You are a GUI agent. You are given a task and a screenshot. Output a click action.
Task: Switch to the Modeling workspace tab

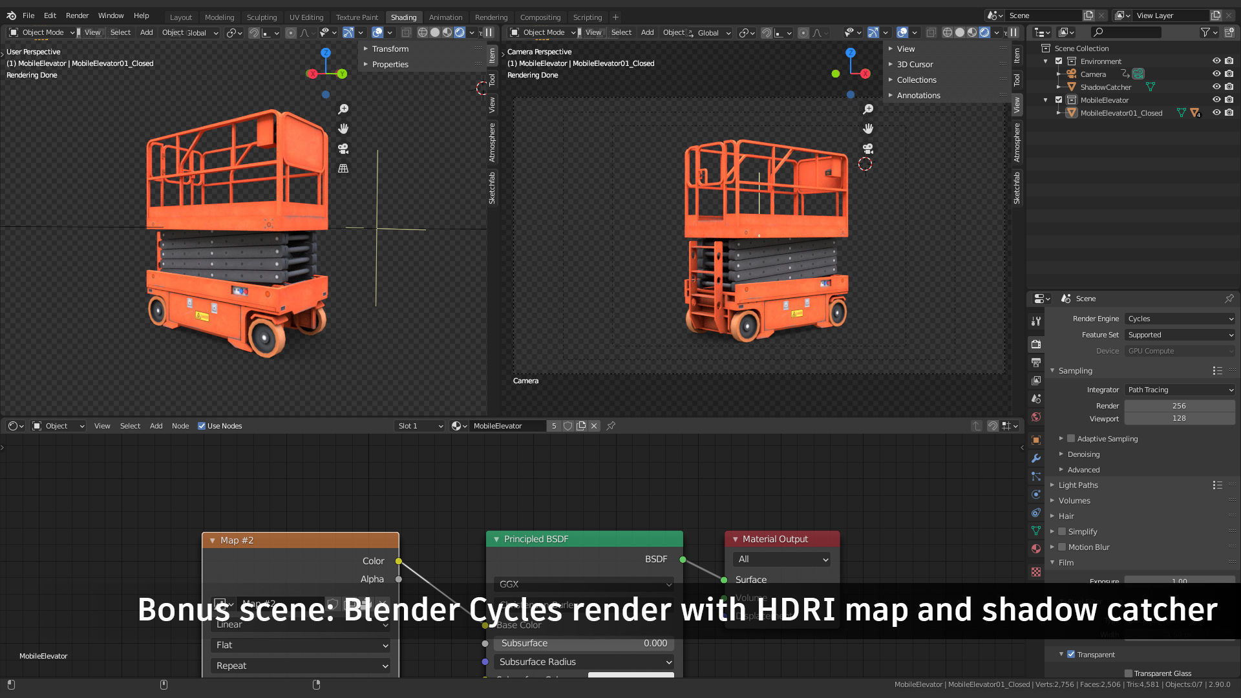pyautogui.click(x=219, y=17)
